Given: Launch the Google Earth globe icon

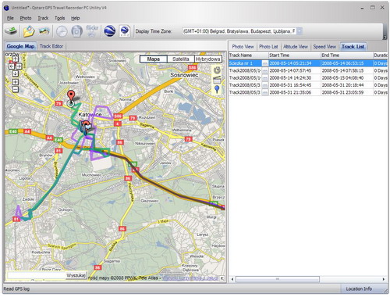Looking at the screenshot, I should tap(110, 31).
